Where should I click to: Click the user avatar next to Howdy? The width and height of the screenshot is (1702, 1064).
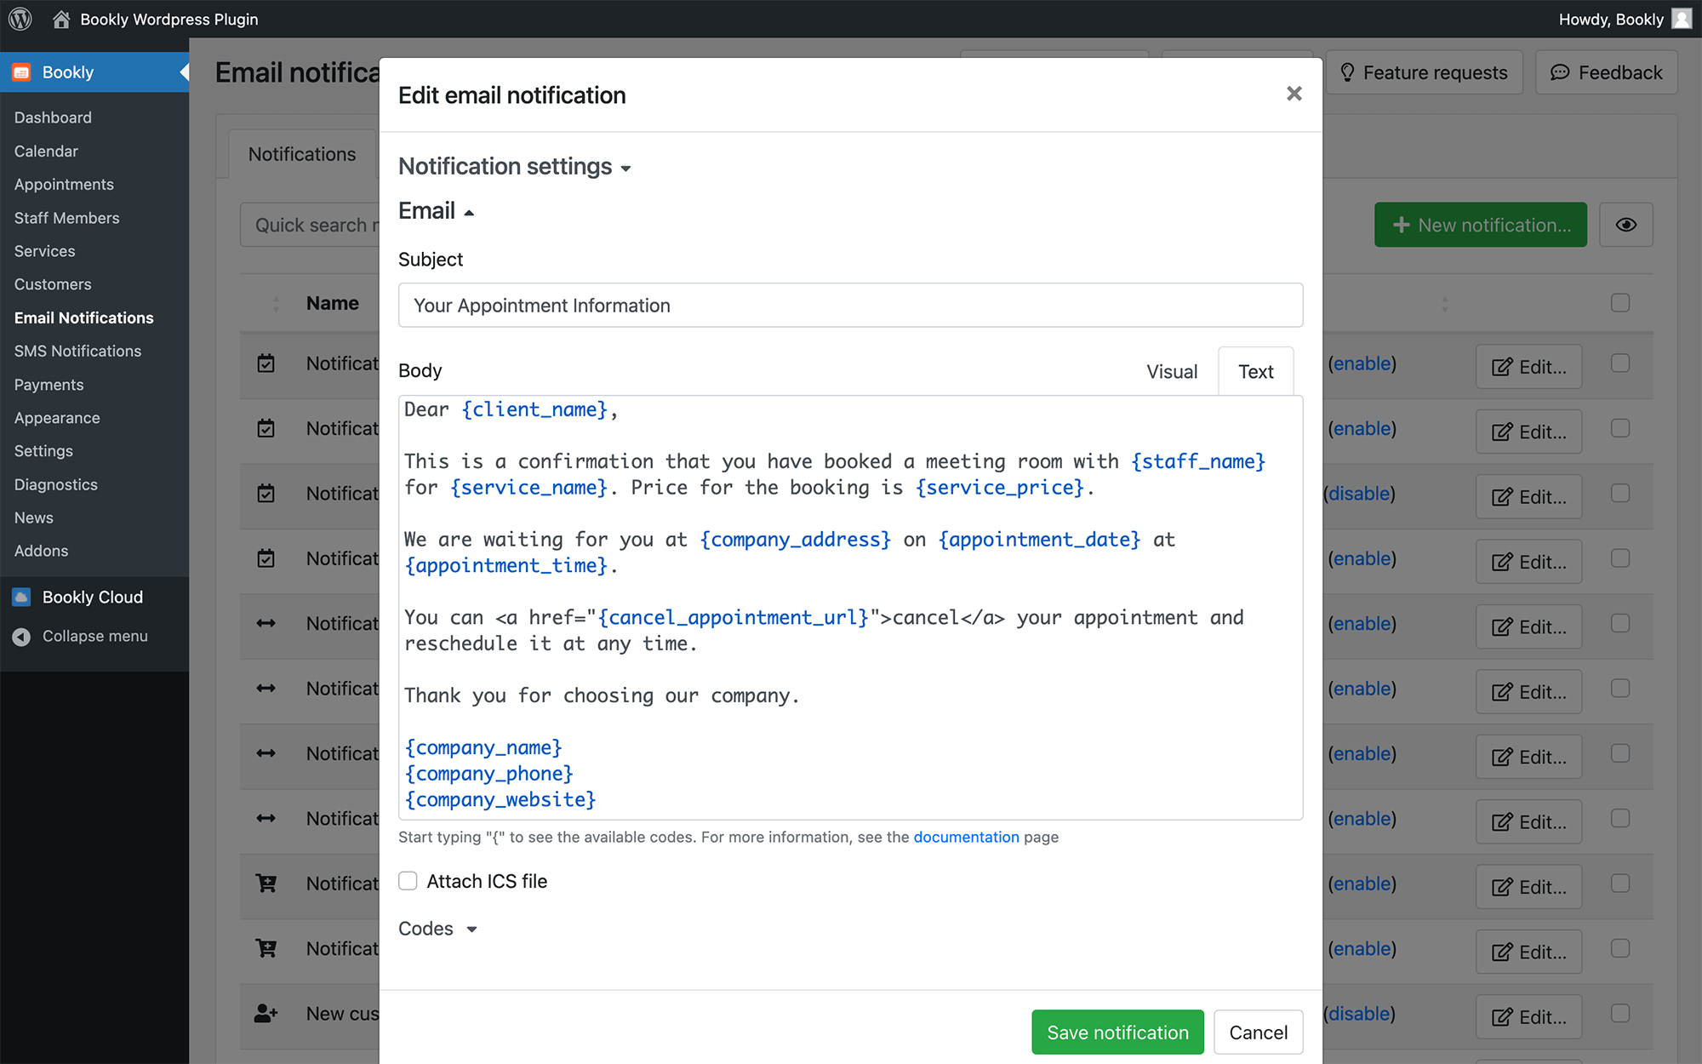tap(1682, 19)
